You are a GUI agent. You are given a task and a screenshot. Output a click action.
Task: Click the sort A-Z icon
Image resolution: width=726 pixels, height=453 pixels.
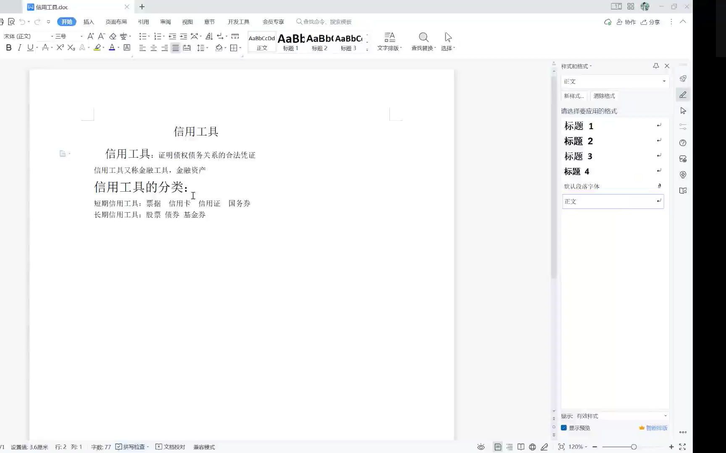click(209, 36)
